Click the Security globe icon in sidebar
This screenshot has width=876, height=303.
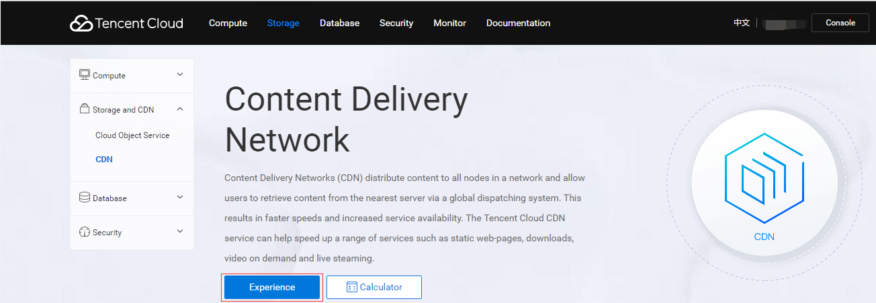click(x=85, y=232)
